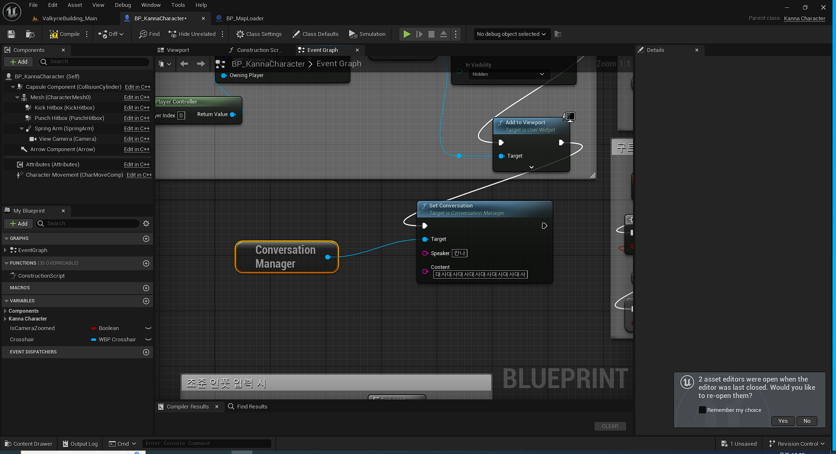Edit Content pin text field
Viewport: 836px width, 454px height.
pyautogui.click(x=480, y=274)
